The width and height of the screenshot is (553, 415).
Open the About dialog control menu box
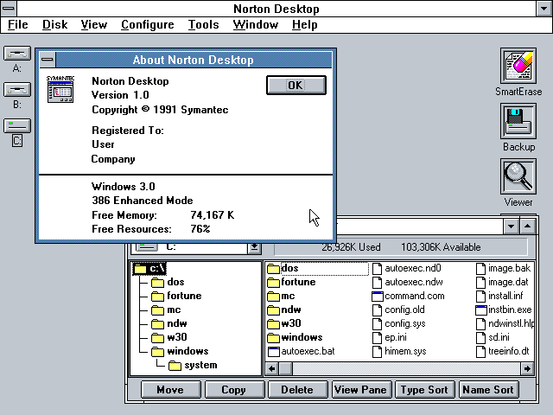pyautogui.click(x=47, y=60)
